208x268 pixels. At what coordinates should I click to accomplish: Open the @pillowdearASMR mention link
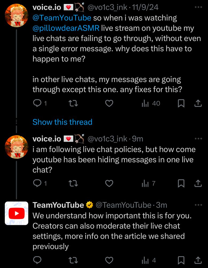[x=66, y=28]
